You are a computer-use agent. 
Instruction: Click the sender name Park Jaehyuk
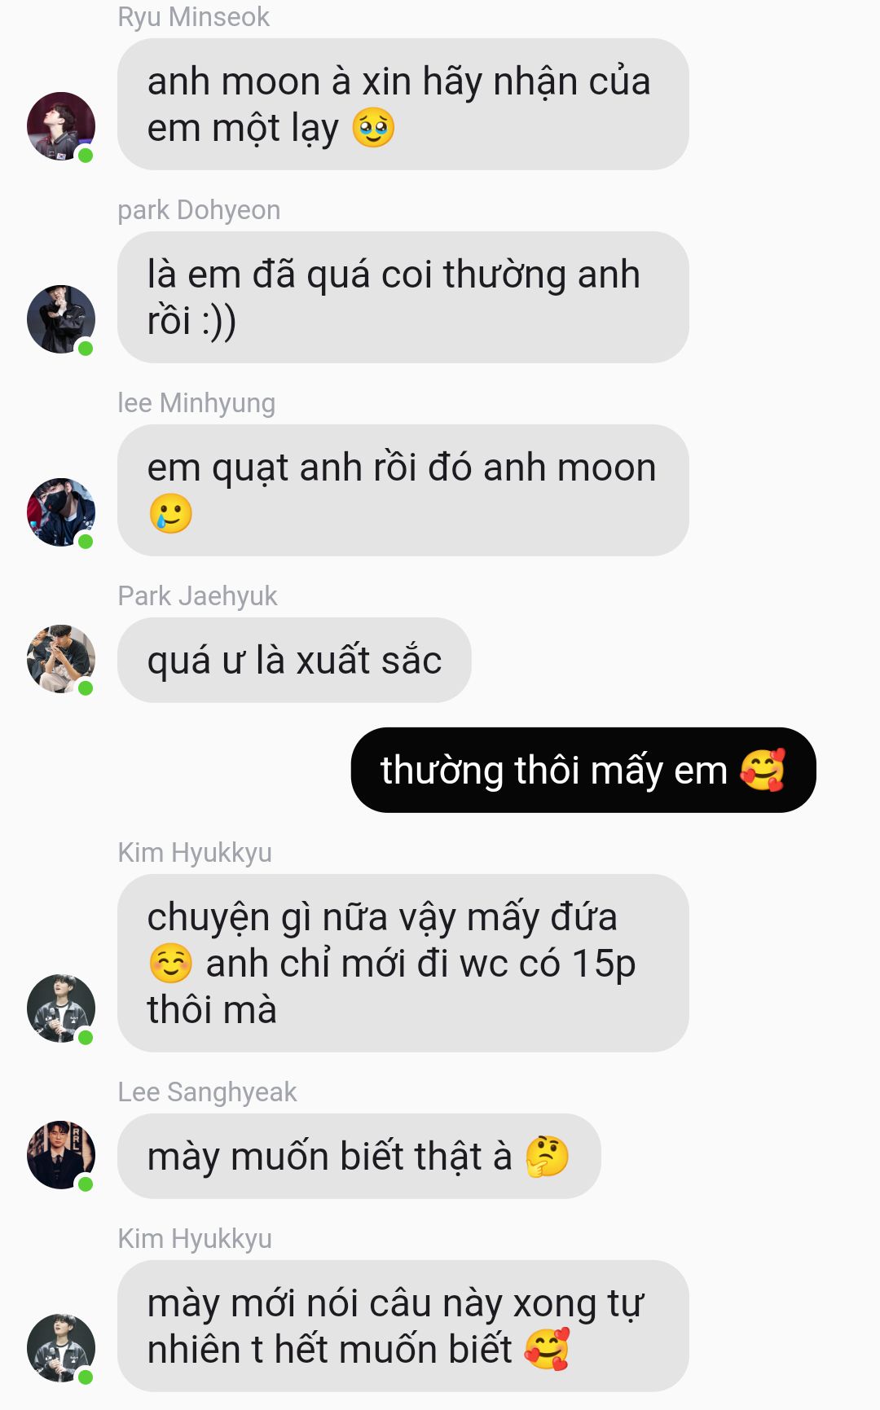tap(197, 595)
